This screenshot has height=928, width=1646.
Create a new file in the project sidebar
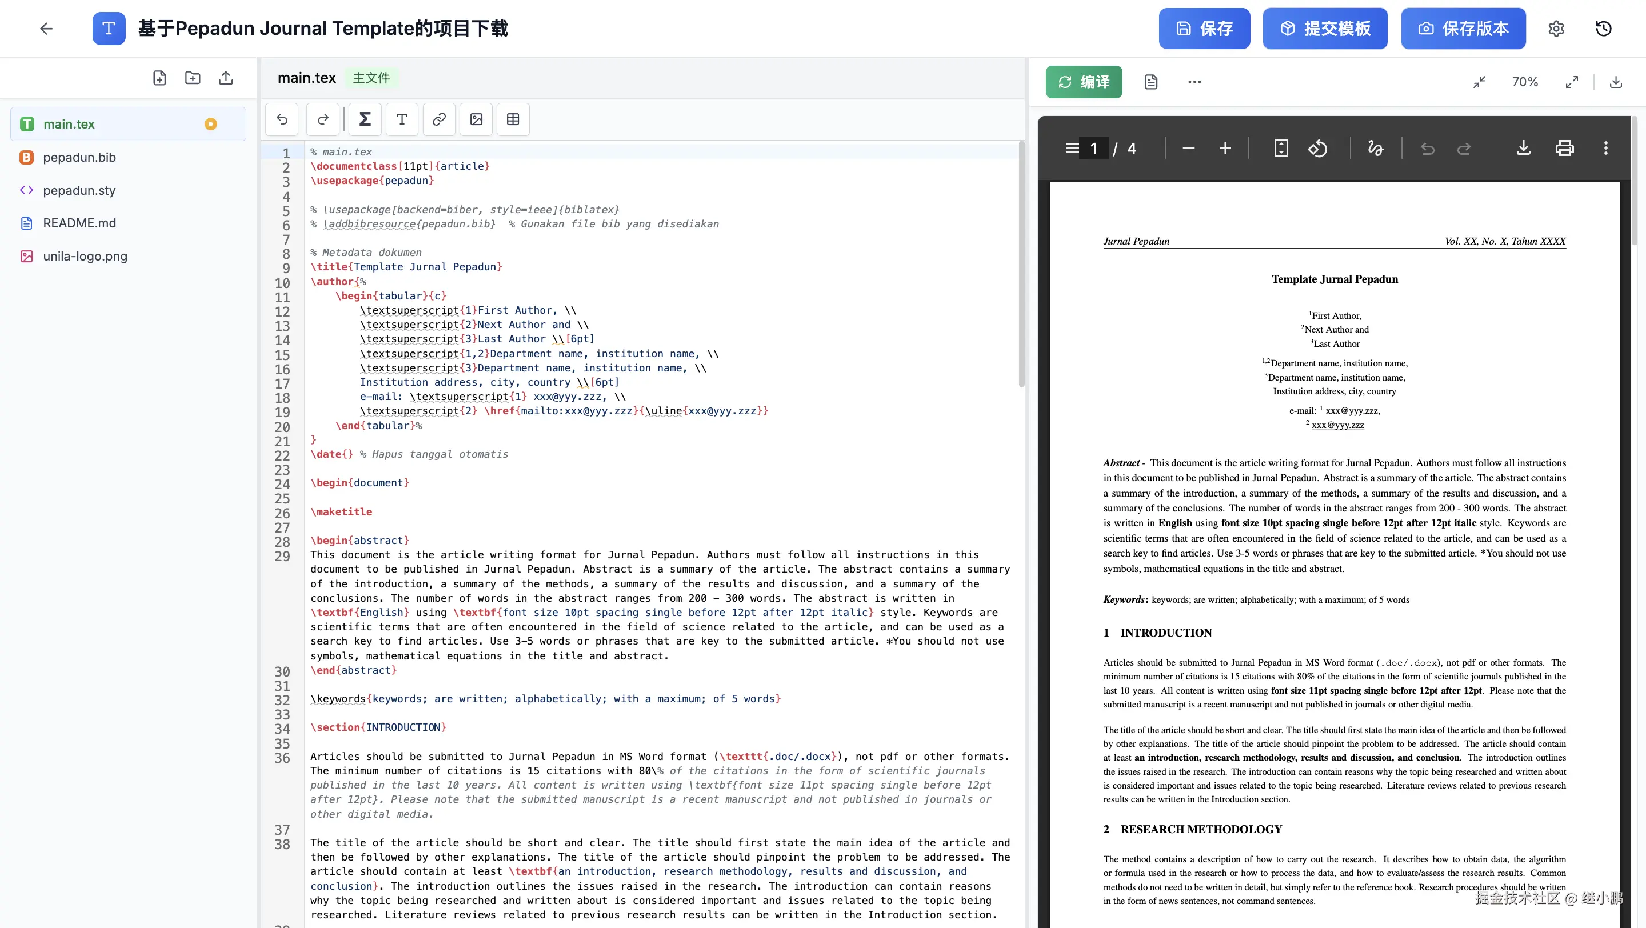160,77
